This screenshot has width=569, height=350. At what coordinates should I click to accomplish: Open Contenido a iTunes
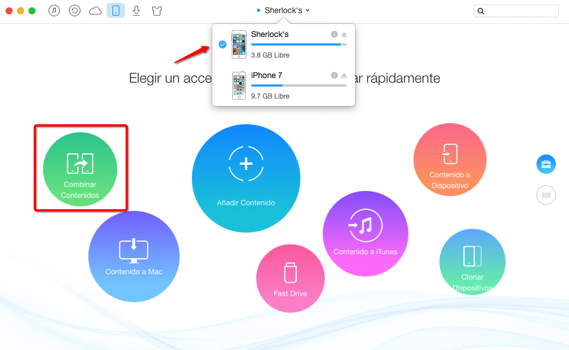tap(365, 234)
